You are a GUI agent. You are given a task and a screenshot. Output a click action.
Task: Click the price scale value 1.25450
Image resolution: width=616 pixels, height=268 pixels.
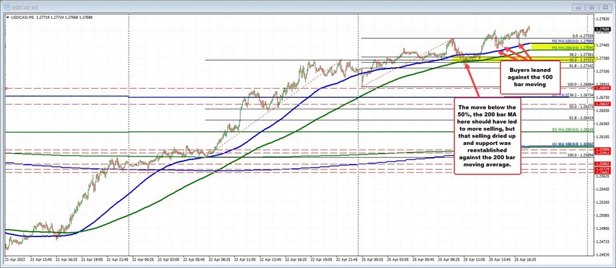pos(602,189)
